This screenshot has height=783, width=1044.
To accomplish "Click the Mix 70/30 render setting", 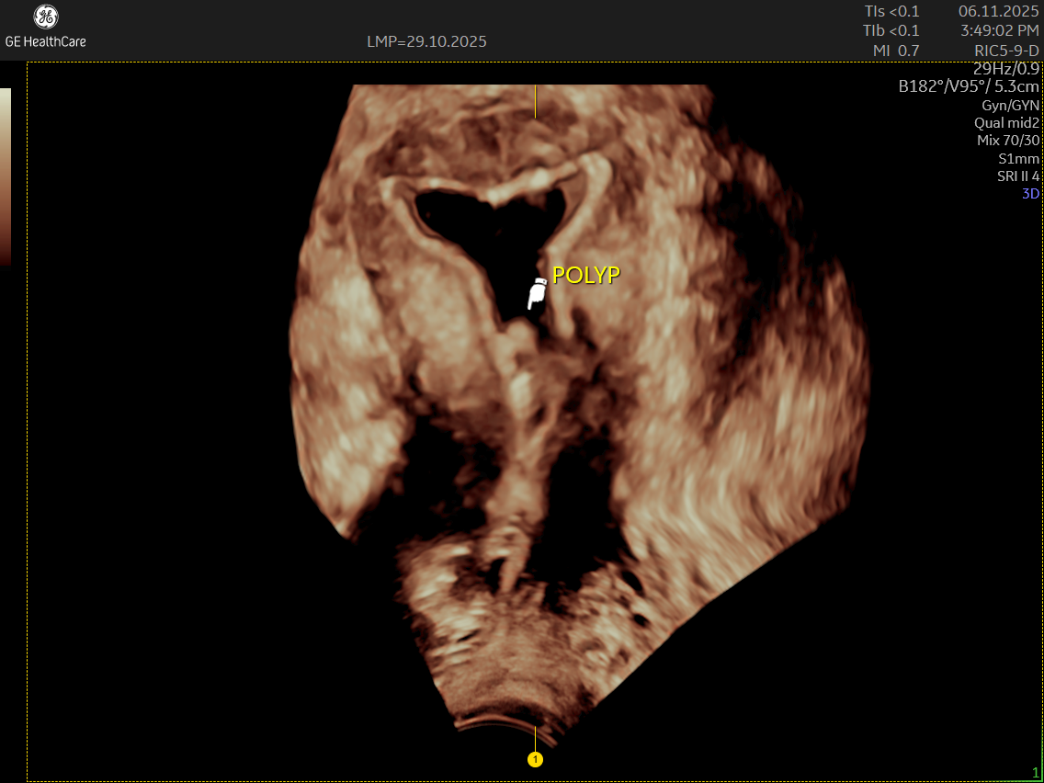I will tap(1008, 141).
